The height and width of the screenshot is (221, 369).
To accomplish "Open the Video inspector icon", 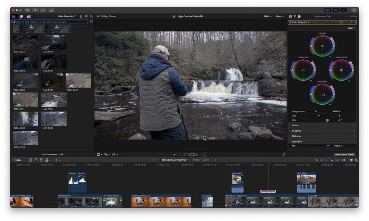I will [291, 17].
